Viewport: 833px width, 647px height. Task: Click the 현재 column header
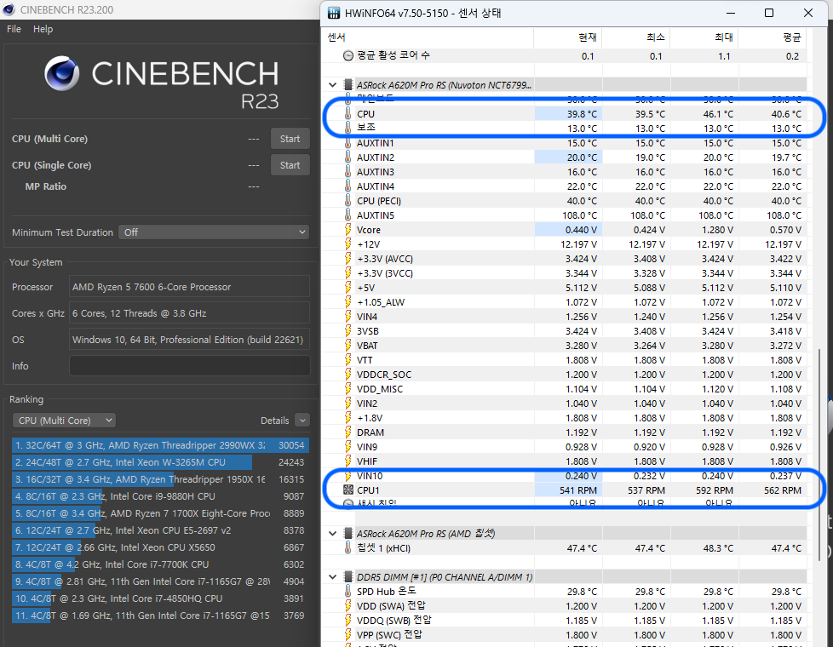[568, 37]
